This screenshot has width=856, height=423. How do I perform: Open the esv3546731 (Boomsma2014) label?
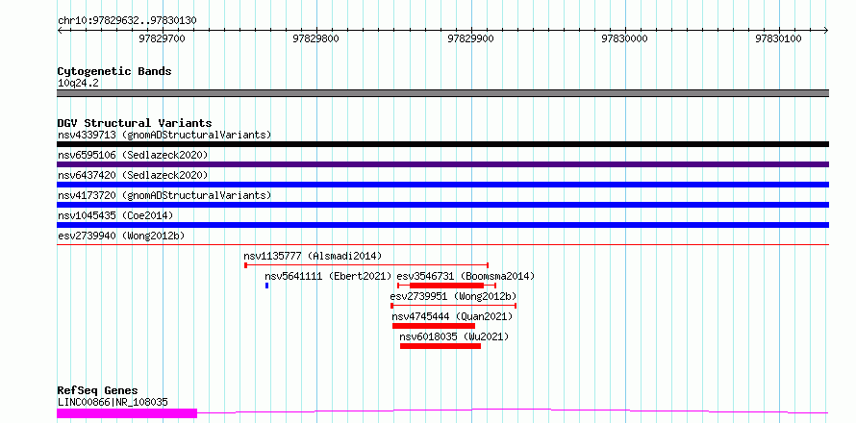tap(466, 276)
